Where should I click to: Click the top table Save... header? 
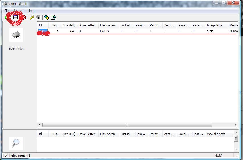point(184,25)
